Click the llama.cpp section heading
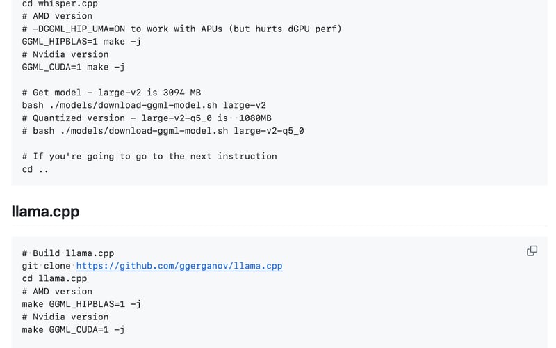 pos(45,212)
